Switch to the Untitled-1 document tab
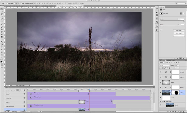 pos(17,6)
